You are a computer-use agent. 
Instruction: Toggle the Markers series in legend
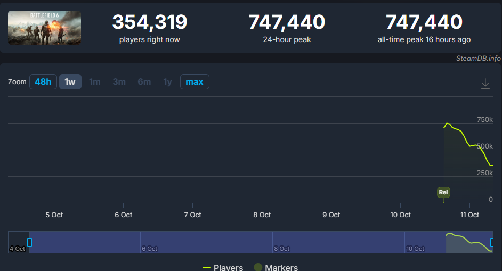(276, 267)
